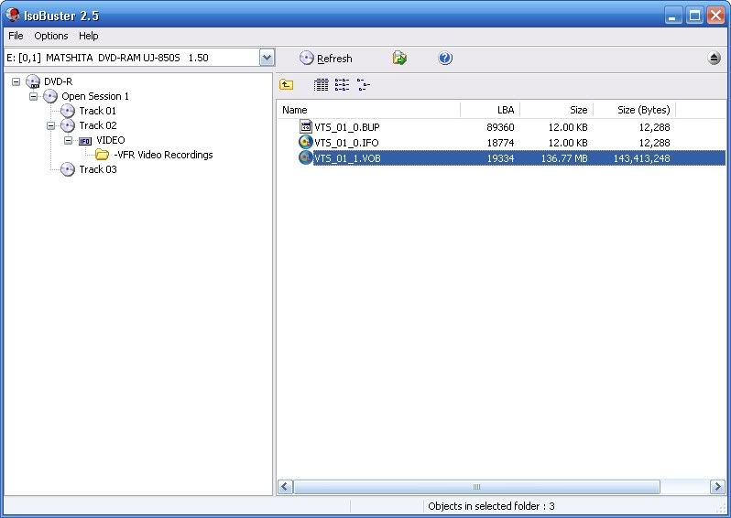The height and width of the screenshot is (518, 731).
Task: Collapse the Open Session 1 node
Action: 33,96
